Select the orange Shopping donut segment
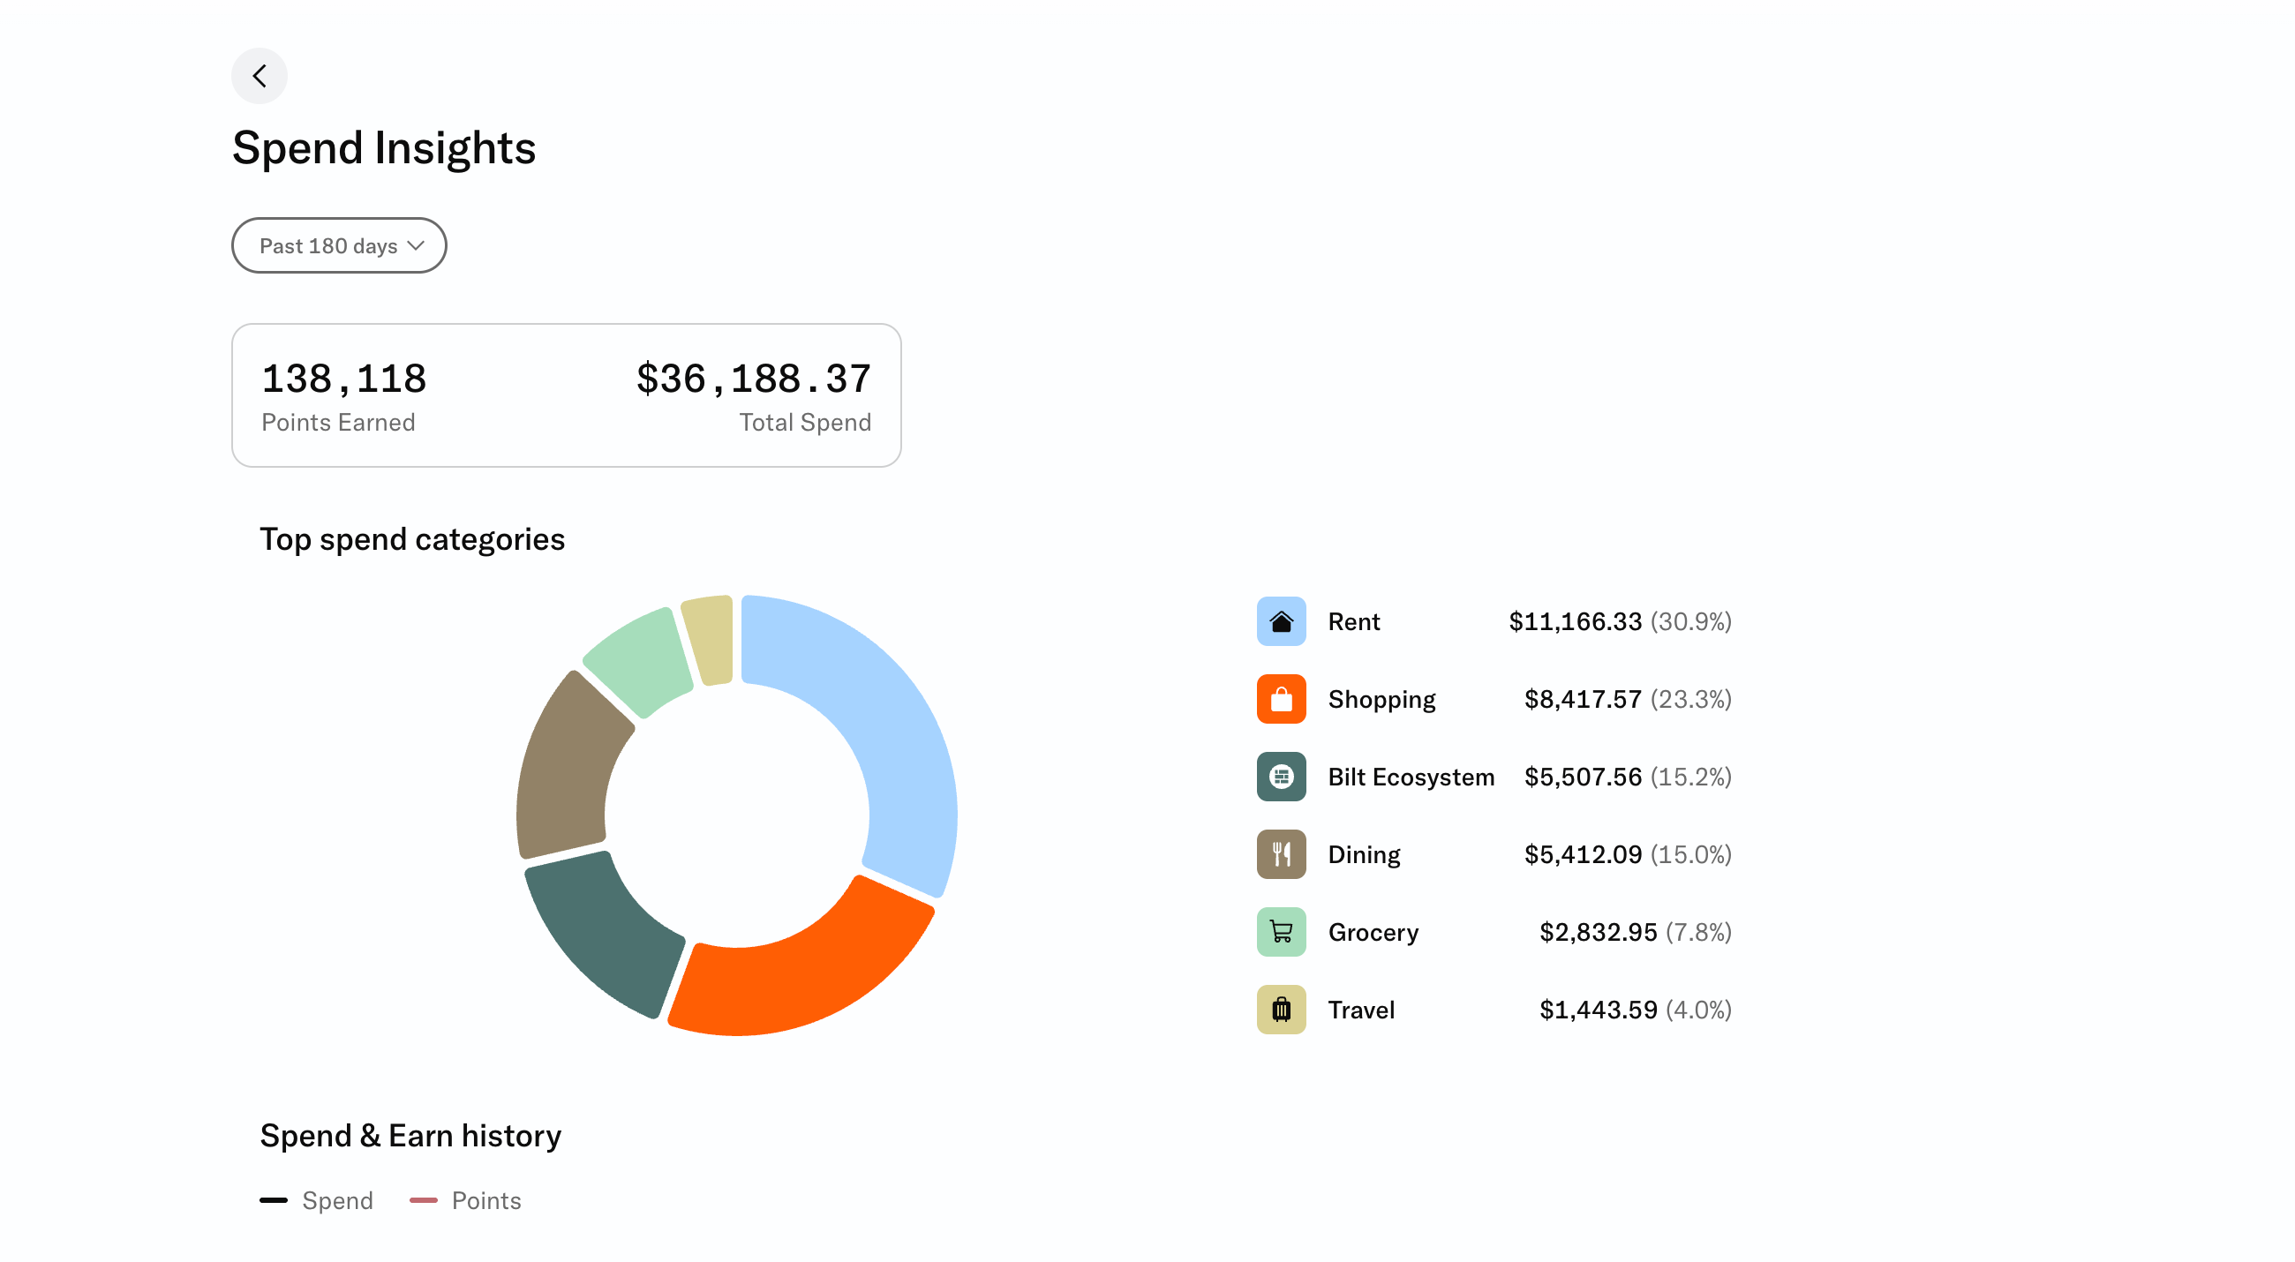Screen dimensions: 2295x1262 (x=806, y=975)
